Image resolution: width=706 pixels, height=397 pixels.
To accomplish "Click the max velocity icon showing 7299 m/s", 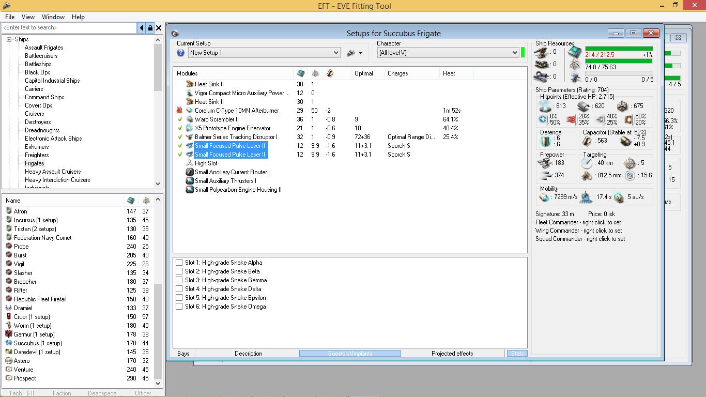I will pos(544,197).
